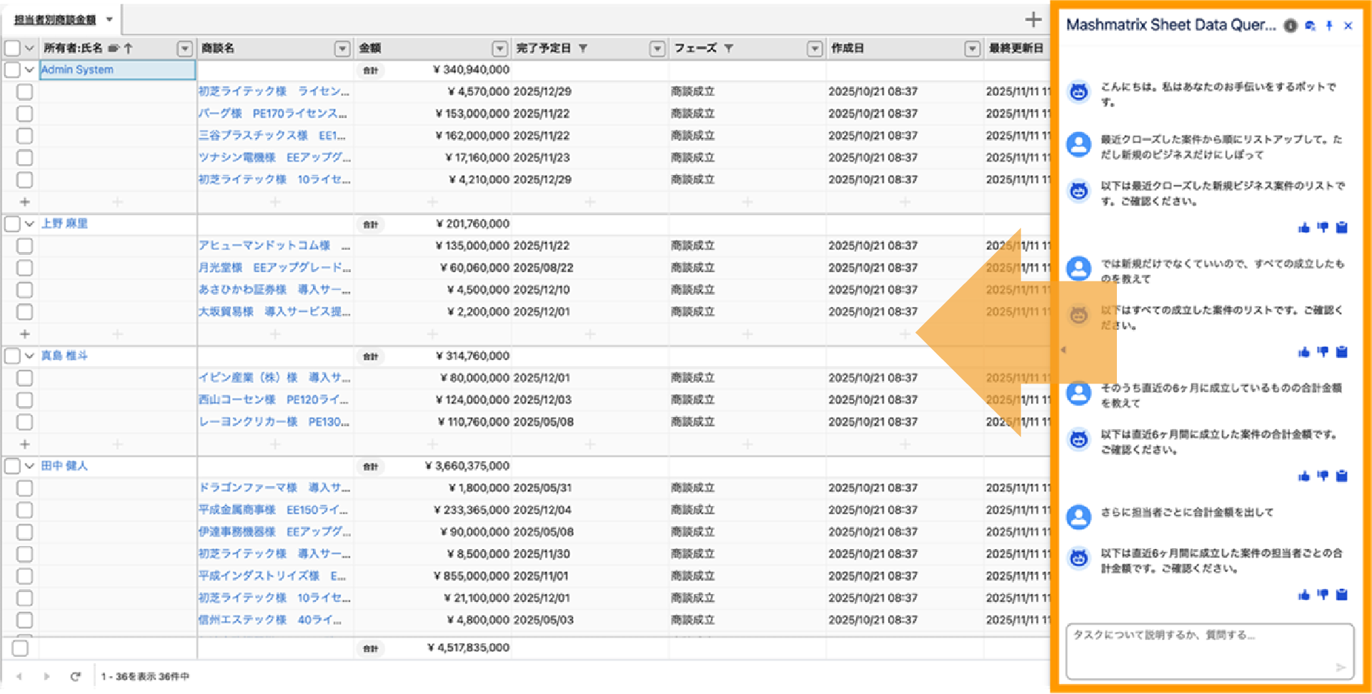The width and height of the screenshot is (1372, 694).
Task: Open the 金額 column dropdown menu
Action: pos(499,49)
